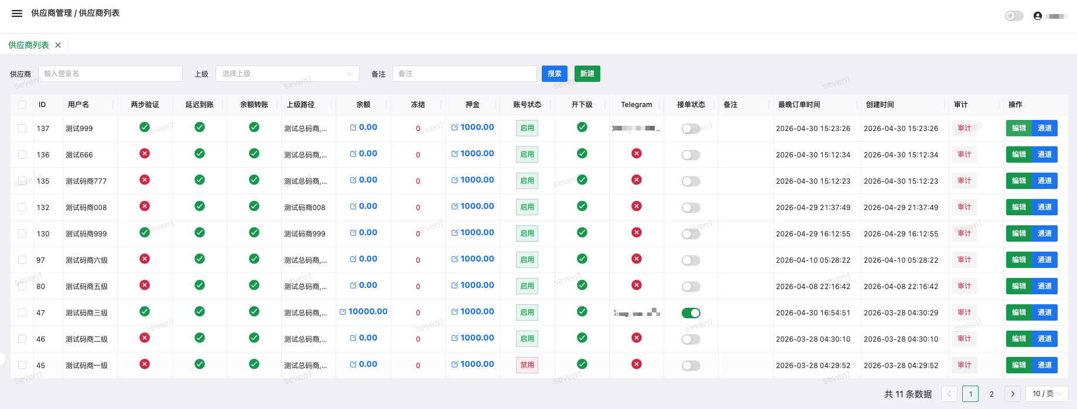Click 余额转账 check icon for 测试码商008
The height and width of the screenshot is (409, 1077).
254,206
